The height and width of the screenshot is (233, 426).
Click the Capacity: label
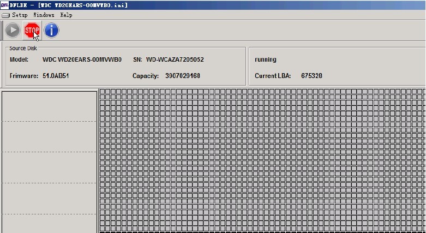point(146,76)
